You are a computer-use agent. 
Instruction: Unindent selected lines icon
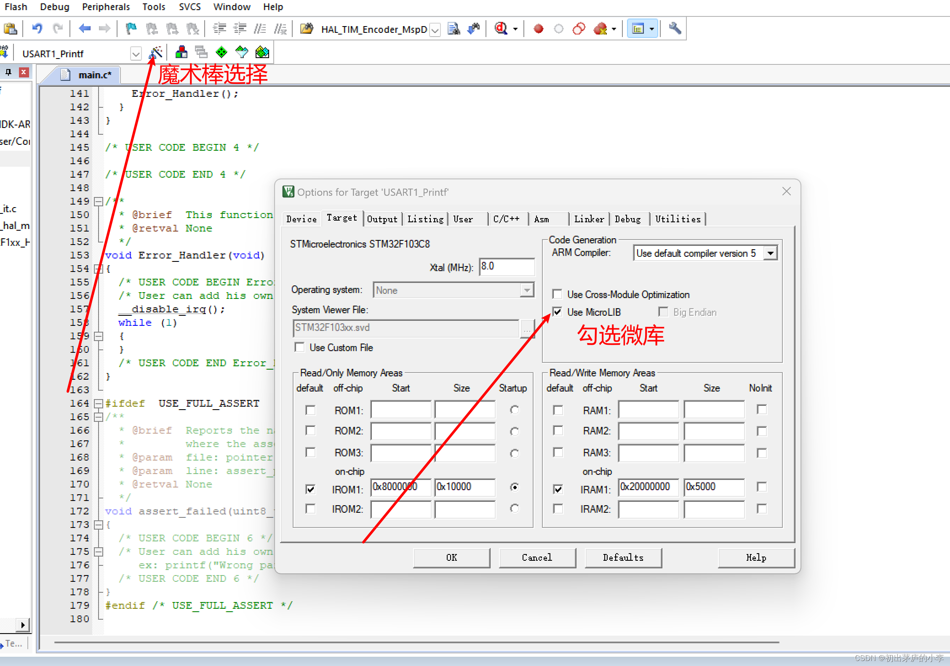pos(240,29)
